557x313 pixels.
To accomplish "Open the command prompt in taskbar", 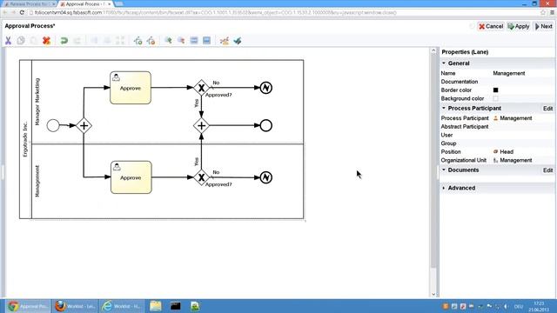I will point(176,306).
